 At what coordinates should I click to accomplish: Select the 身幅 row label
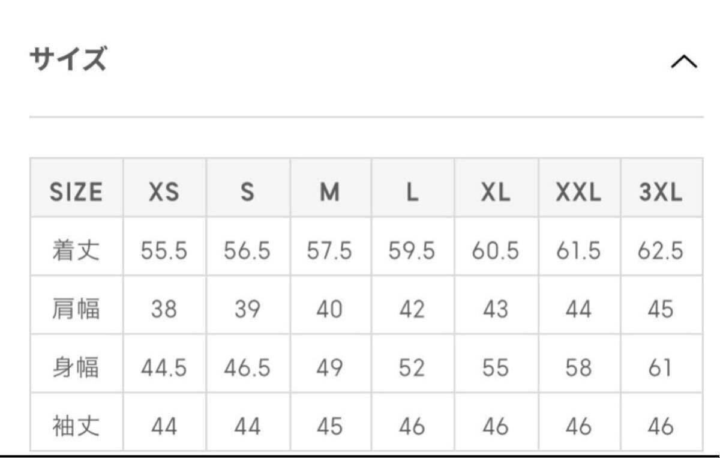coord(76,368)
